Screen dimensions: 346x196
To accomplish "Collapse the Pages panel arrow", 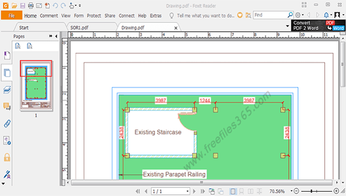I will pos(56,36).
